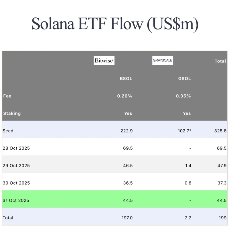
Task: Click the 197.0 BSOL total value
Action: click(127, 218)
